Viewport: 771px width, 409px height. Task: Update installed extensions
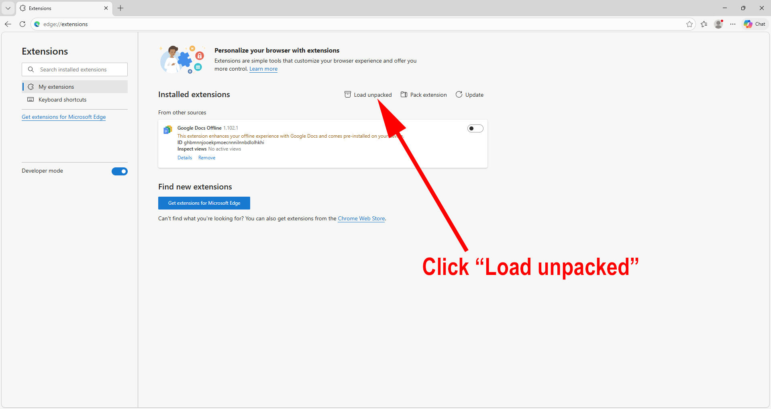tap(469, 95)
